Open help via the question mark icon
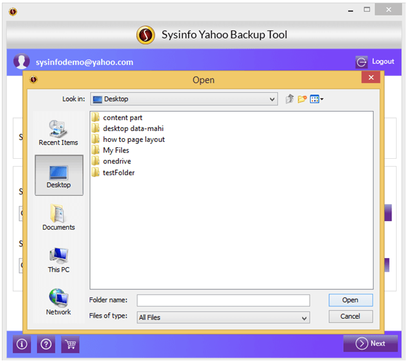 coord(45,344)
